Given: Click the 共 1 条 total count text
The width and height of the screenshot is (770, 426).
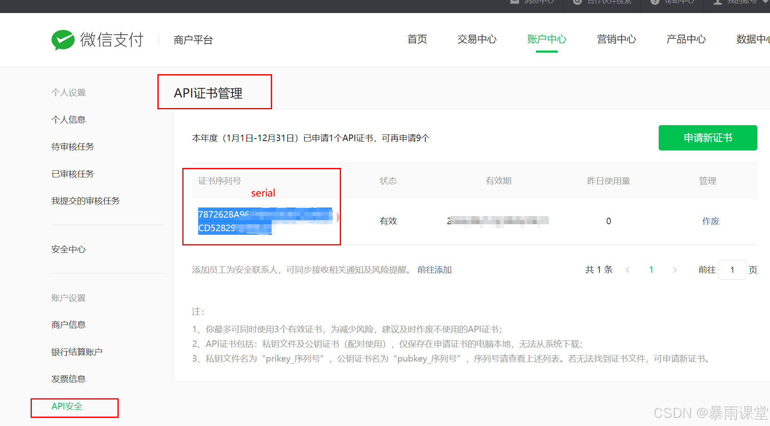Looking at the screenshot, I should coord(599,270).
